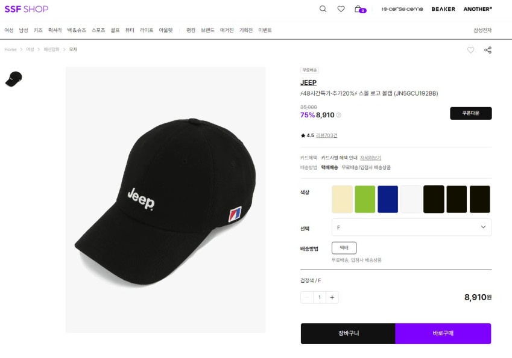The width and height of the screenshot is (512, 358).
Task: Select 택배 delivery method option
Action: [344, 248]
